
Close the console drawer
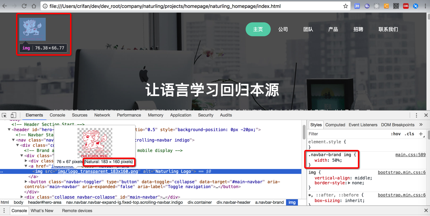[x=426, y=210]
